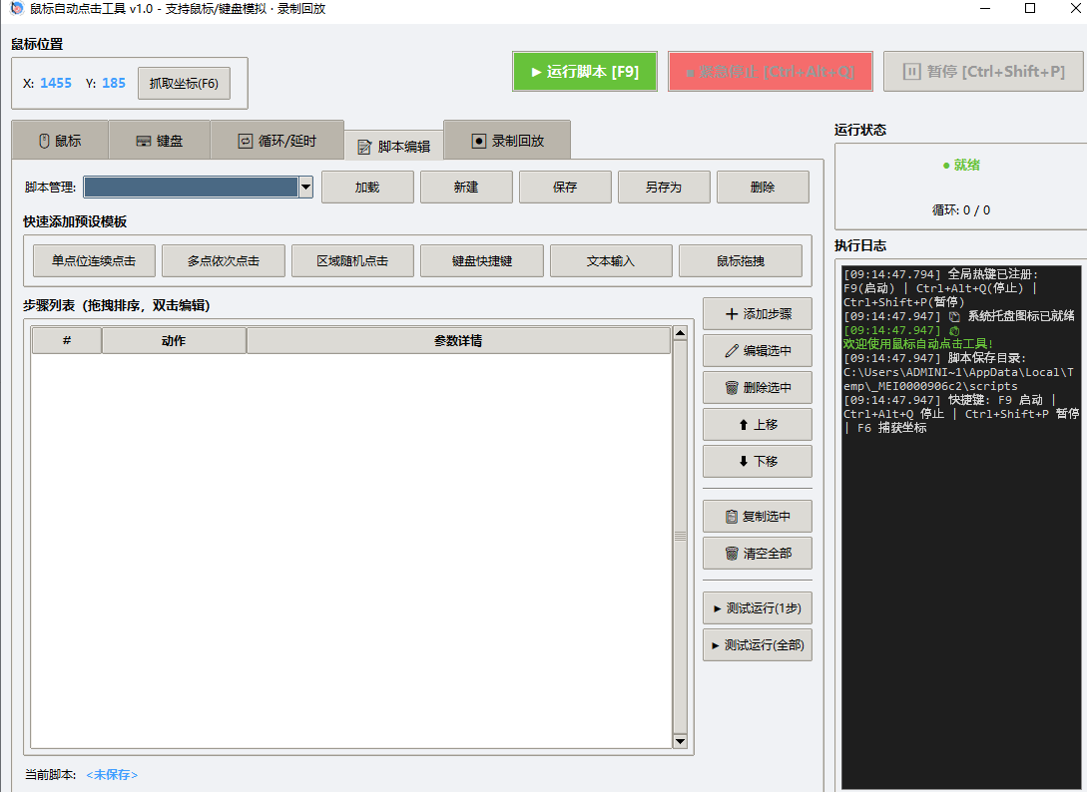Click the <未保存> current script label
This screenshot has height=792, width=1087.
112,775
